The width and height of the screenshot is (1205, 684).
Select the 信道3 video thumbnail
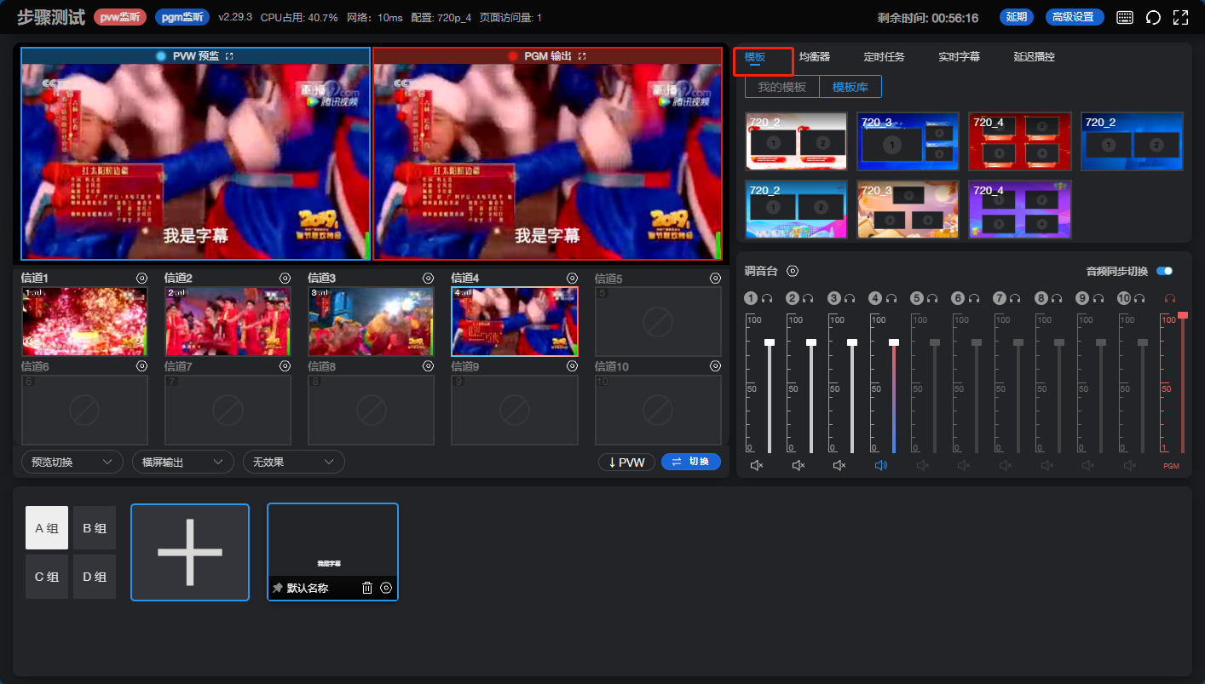[x=371, y=321]
